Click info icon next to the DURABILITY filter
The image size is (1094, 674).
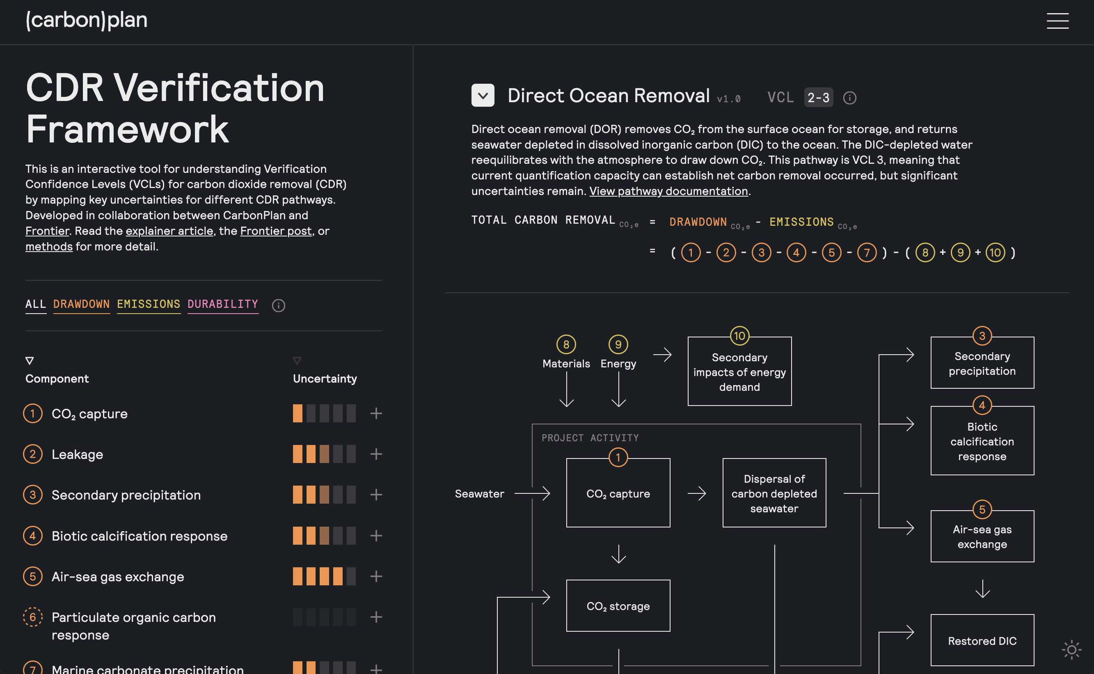click(279, 305)
